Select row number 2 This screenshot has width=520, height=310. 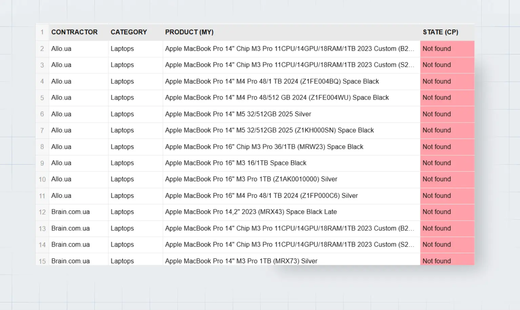pos(42,49)
